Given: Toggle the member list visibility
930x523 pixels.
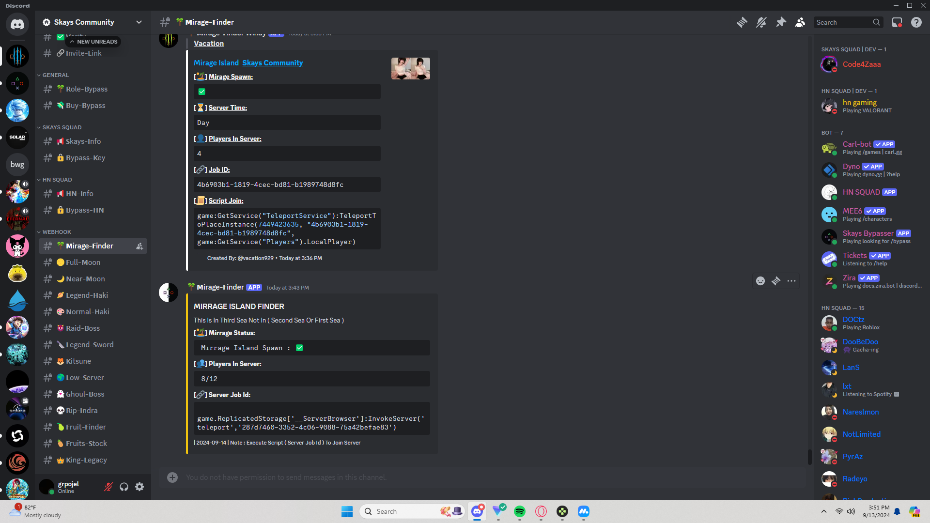Looking at the screenshot, I should pos(800,22).
